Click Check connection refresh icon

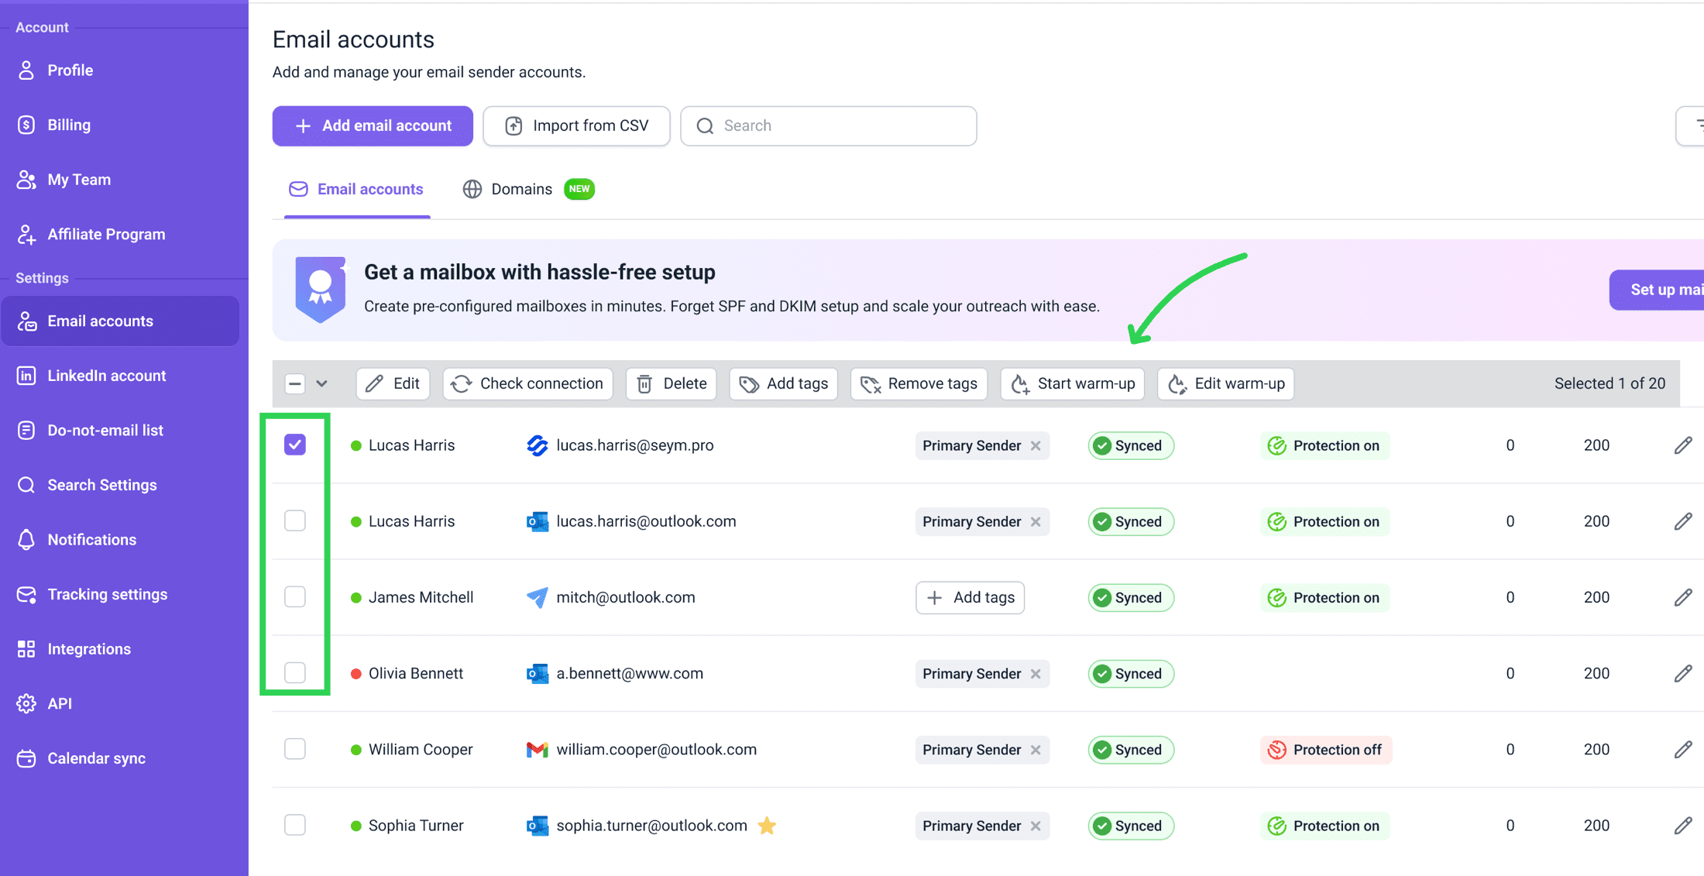click(x=462, y=384)
